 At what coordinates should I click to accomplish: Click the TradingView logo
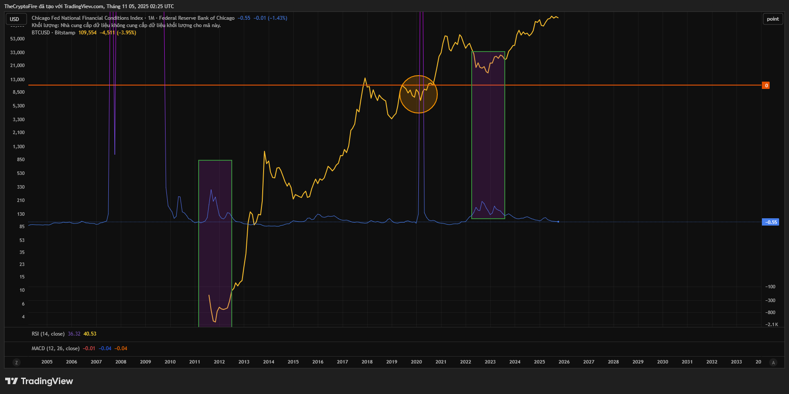(x=39, y=381)
